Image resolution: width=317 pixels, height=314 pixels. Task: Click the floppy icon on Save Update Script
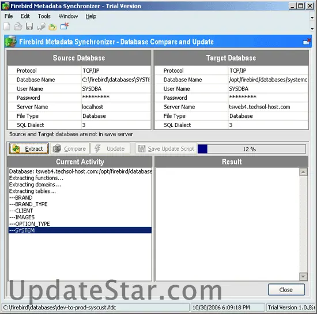[x=142, y=148]
